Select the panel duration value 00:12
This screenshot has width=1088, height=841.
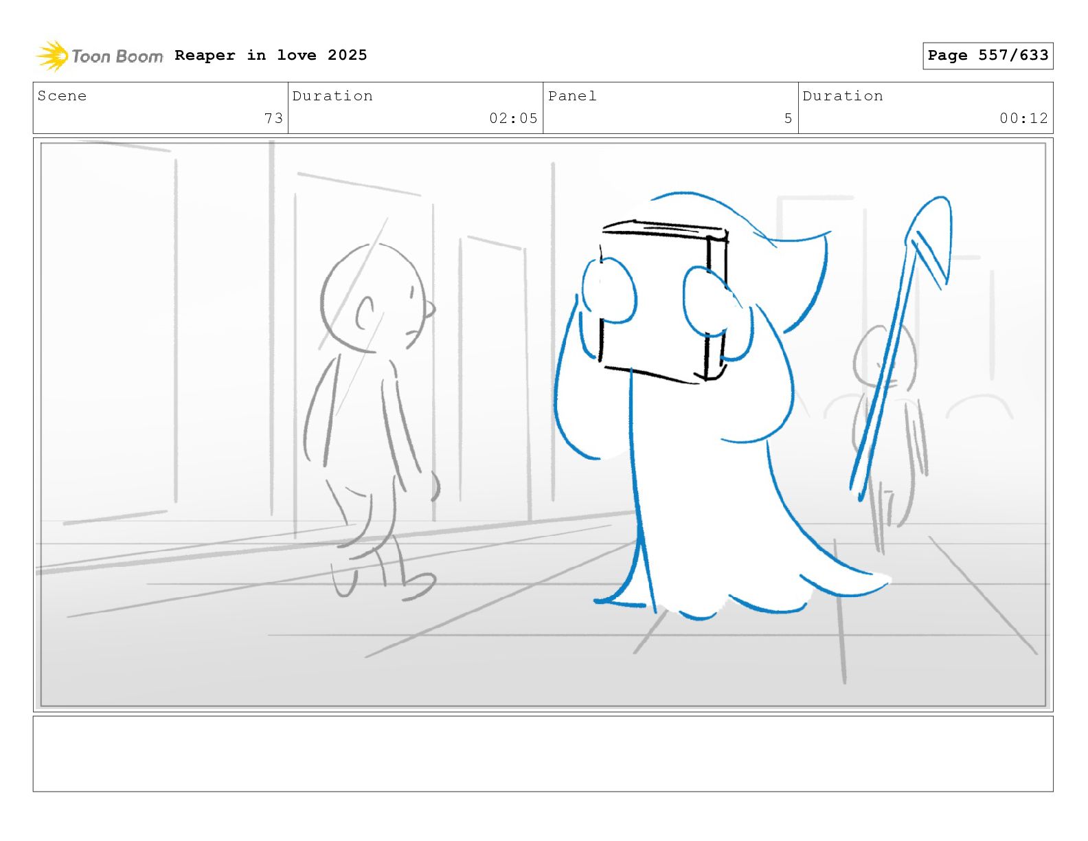pyautogui.click(x=1023, y=118)
